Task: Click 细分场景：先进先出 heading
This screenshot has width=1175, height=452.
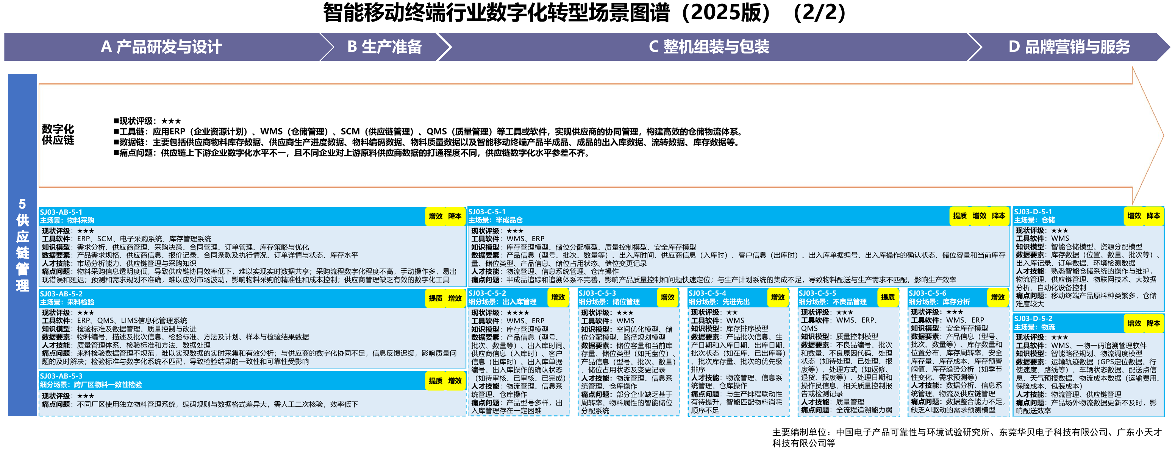Action: 719,302
